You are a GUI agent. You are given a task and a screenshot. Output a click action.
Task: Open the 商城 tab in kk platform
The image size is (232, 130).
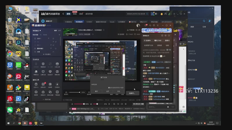coord(75,14)
